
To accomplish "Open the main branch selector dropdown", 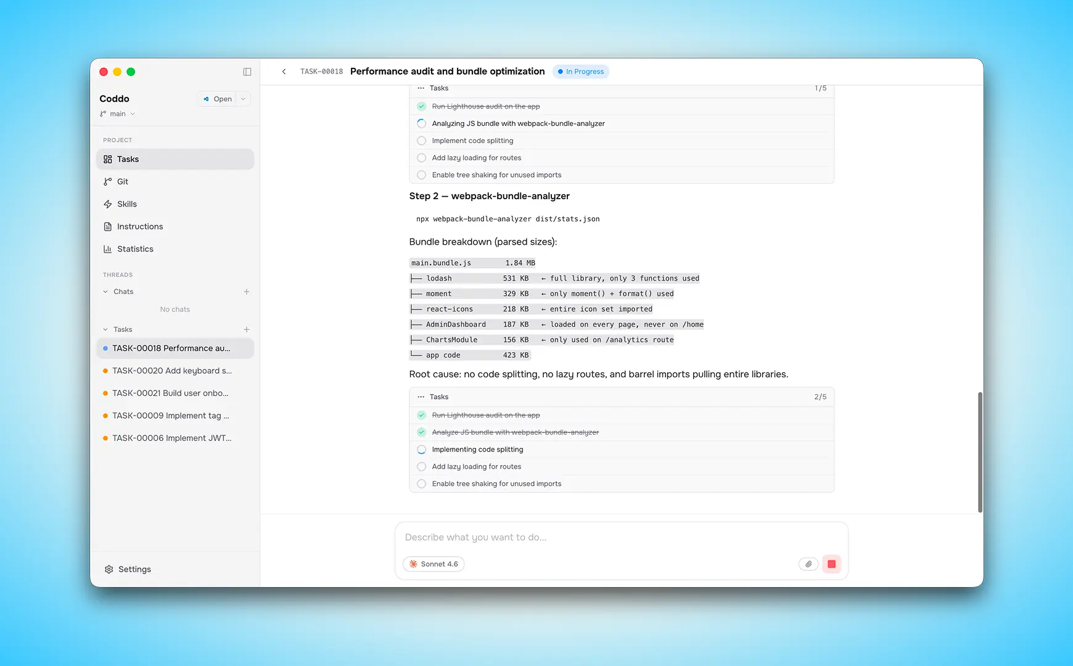I will tap(117, 113).
